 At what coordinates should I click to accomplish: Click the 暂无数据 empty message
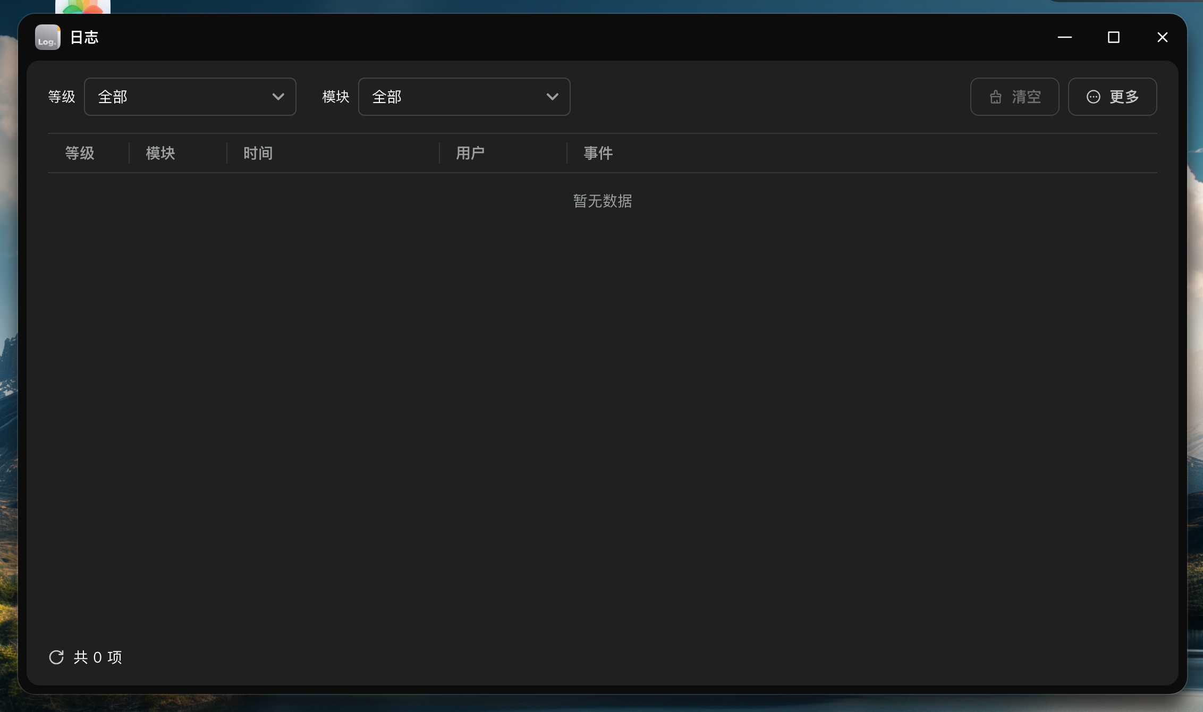tap(603, 201)
